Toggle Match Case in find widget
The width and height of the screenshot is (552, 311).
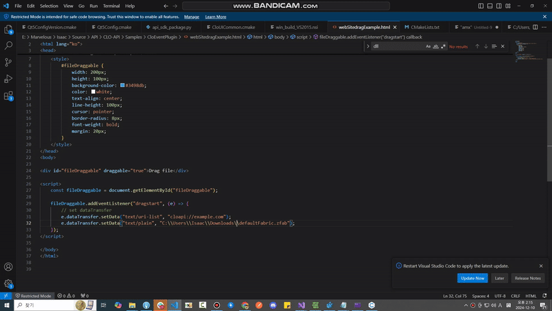point(428,46)
